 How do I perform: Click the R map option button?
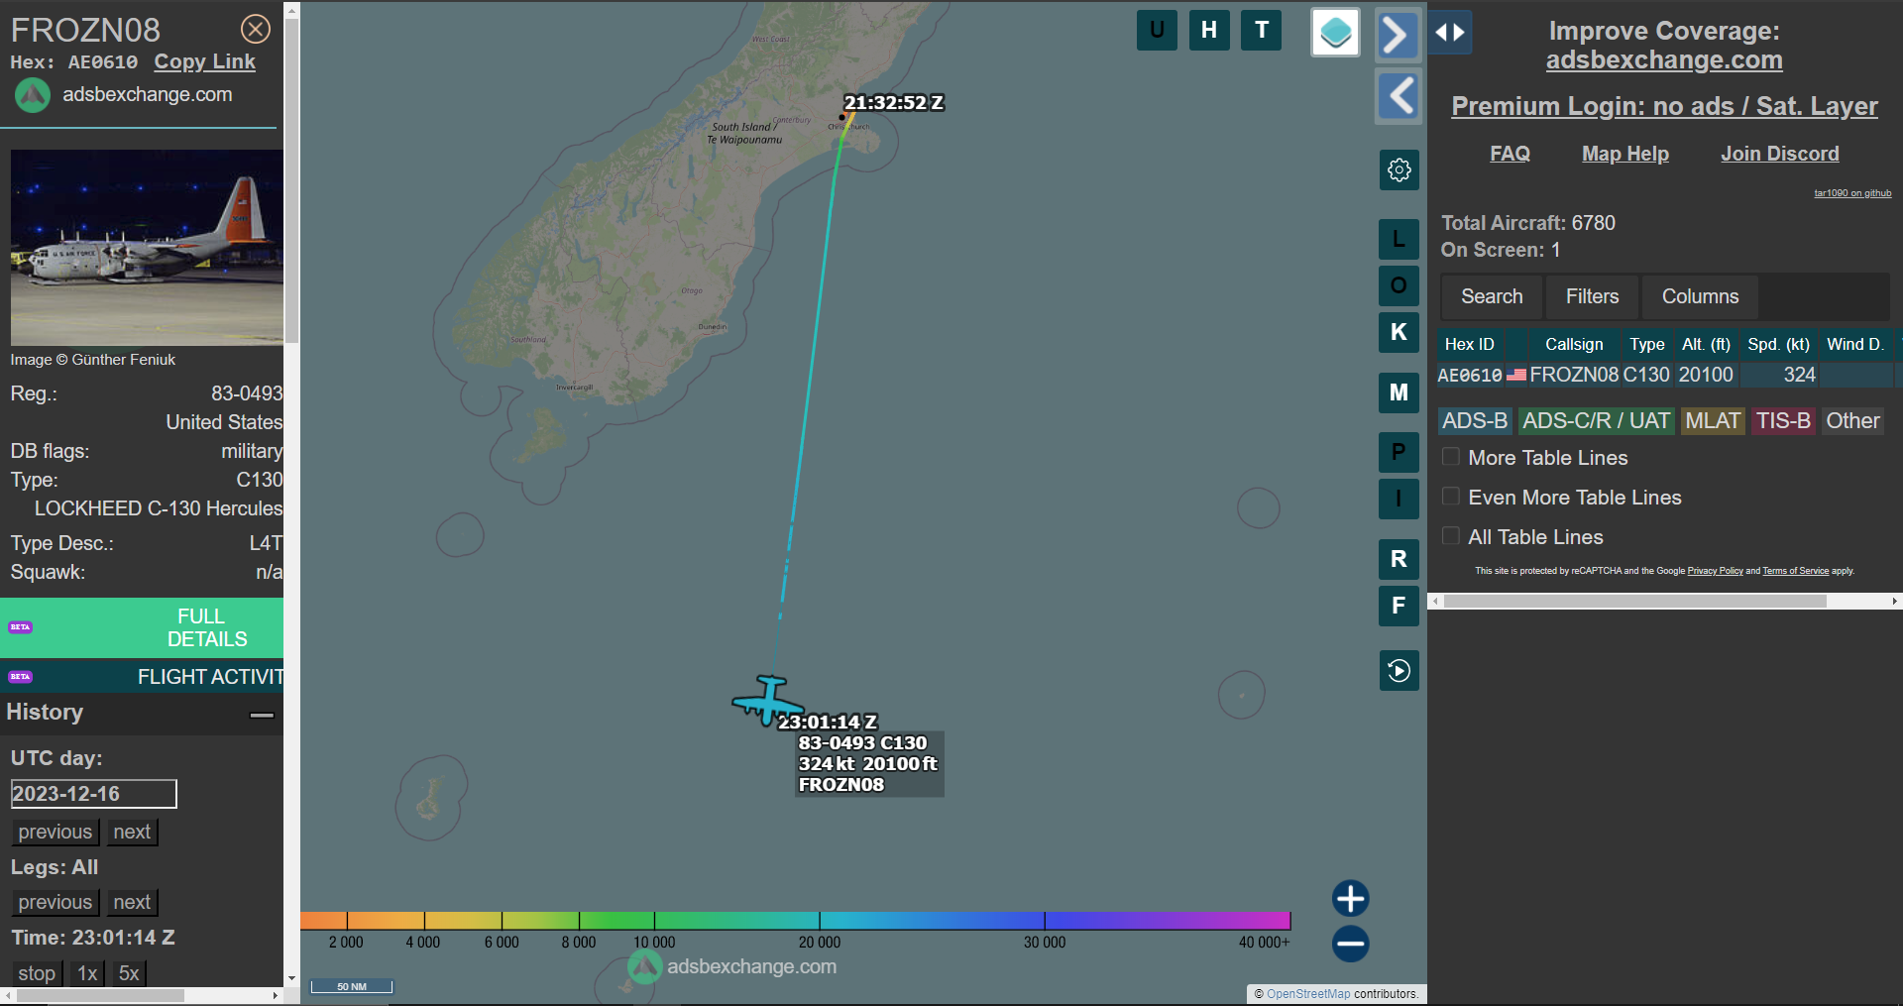(x=1399, y=559)
